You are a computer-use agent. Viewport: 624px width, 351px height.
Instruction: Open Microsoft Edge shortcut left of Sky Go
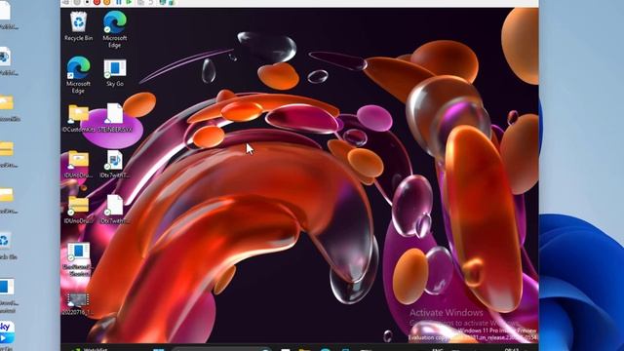point(78,75)
